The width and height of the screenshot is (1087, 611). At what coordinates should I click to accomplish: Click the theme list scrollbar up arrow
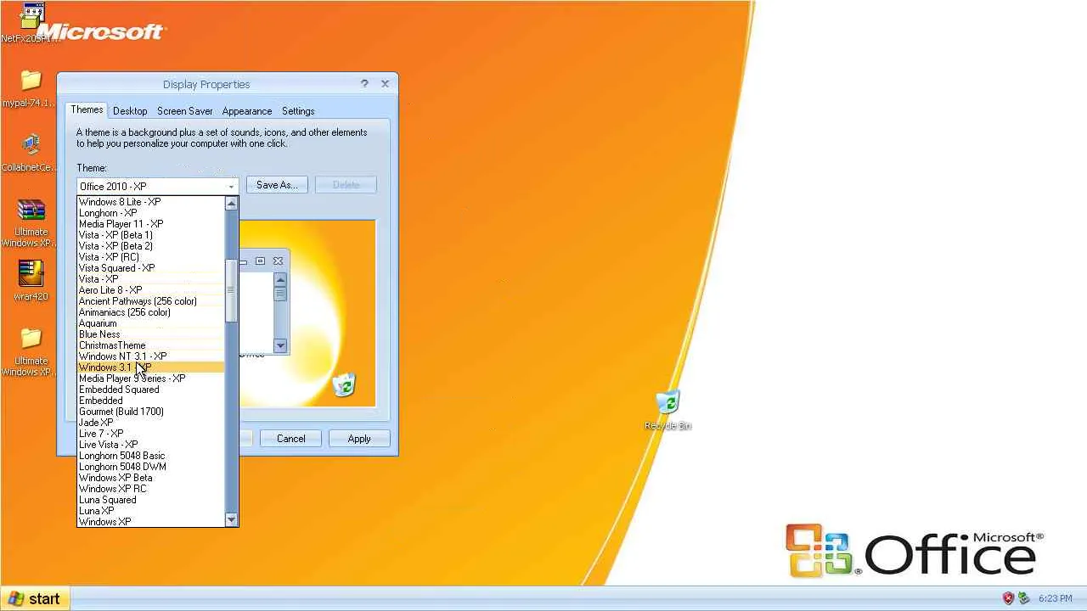pos(231,204)
